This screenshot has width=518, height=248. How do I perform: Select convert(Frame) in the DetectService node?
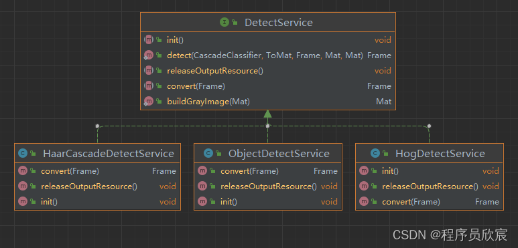pos(267,86)
